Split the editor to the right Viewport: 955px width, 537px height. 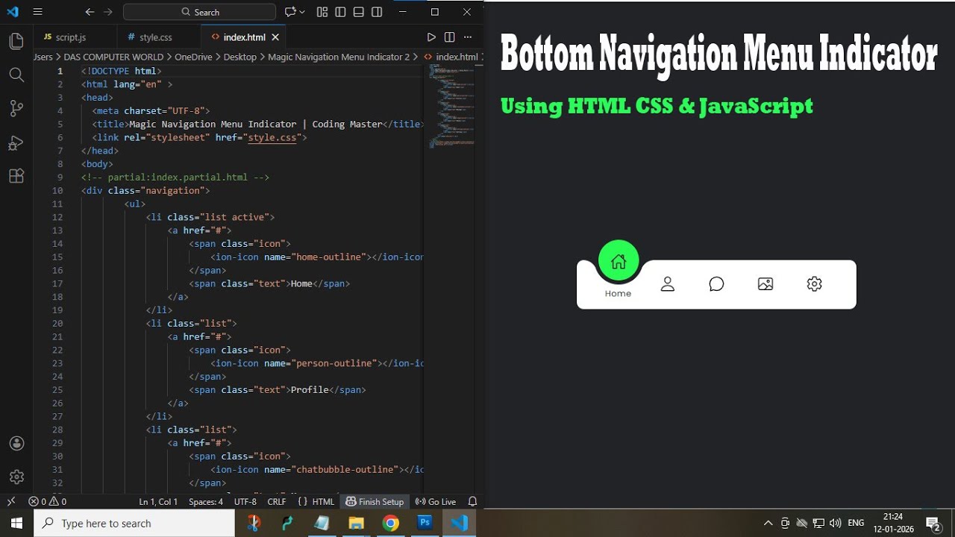(449, 37)
